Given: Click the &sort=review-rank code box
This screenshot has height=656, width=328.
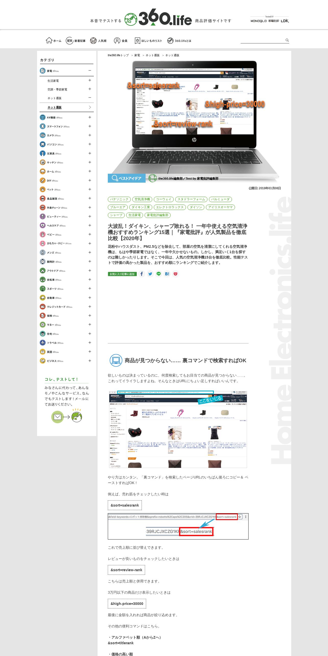Looking at the screenshot, I should click(x=126, y=570).
